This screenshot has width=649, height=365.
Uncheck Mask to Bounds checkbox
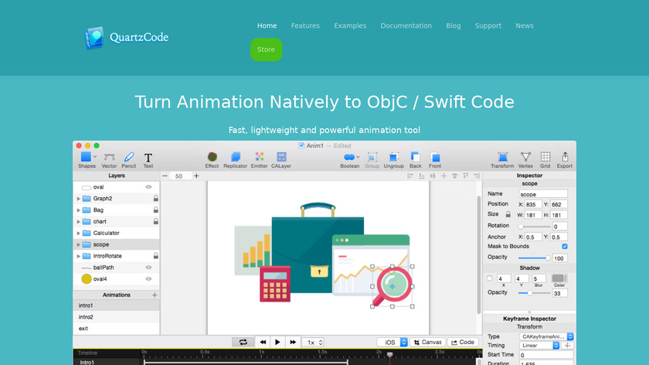(565, 247)
